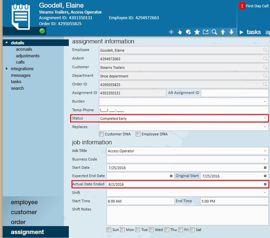Click lookup icon in Order ID field
The width and height of the screenshot is (270, 238).
click(265, 84)
